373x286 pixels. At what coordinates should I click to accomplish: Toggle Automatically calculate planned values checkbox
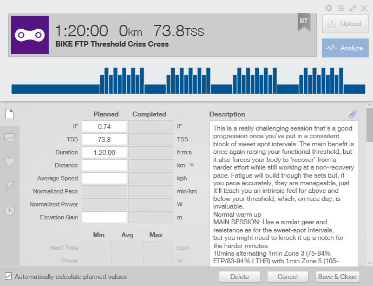[x=8, y=276]
